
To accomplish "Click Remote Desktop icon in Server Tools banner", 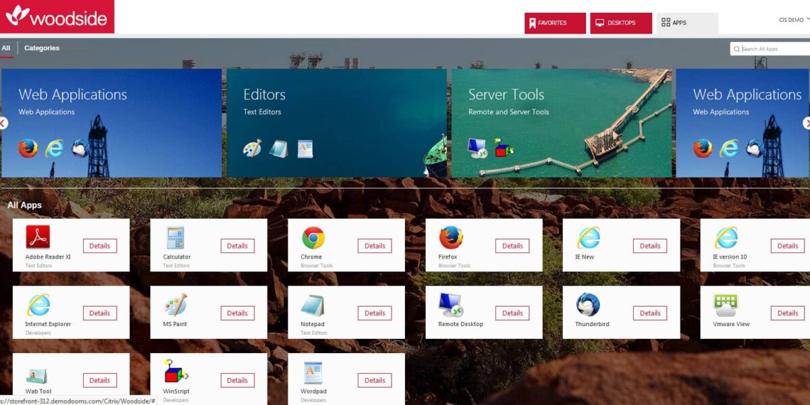I will pos(478,148).
